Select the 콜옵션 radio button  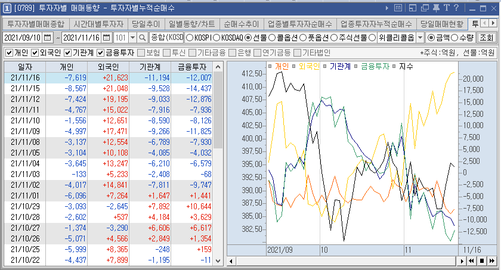[x=272, y=38]
